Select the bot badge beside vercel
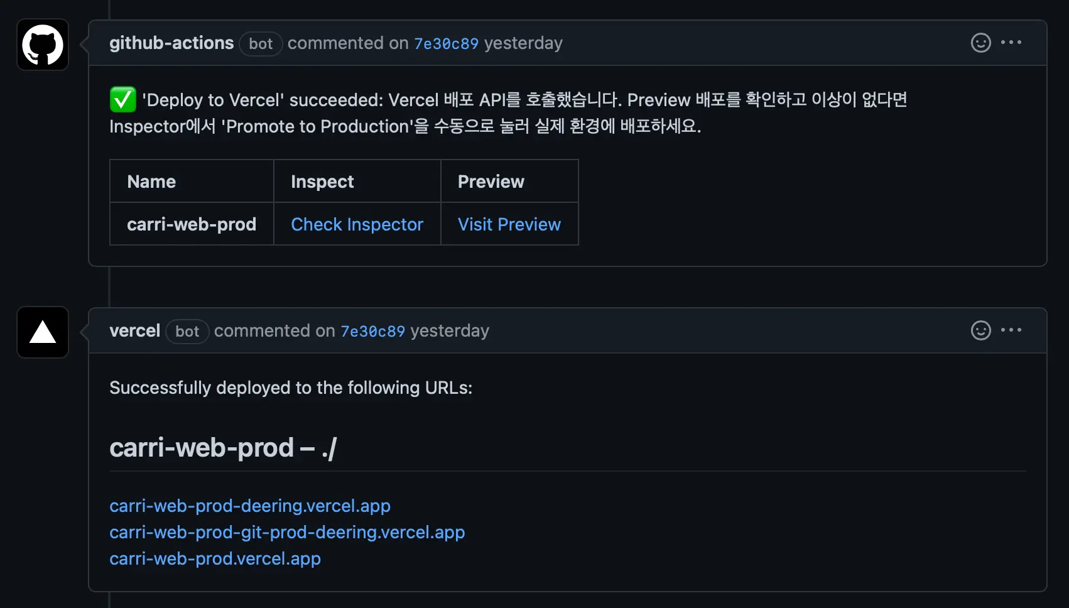Screen dimensions: 1069x608 point(187,331)
